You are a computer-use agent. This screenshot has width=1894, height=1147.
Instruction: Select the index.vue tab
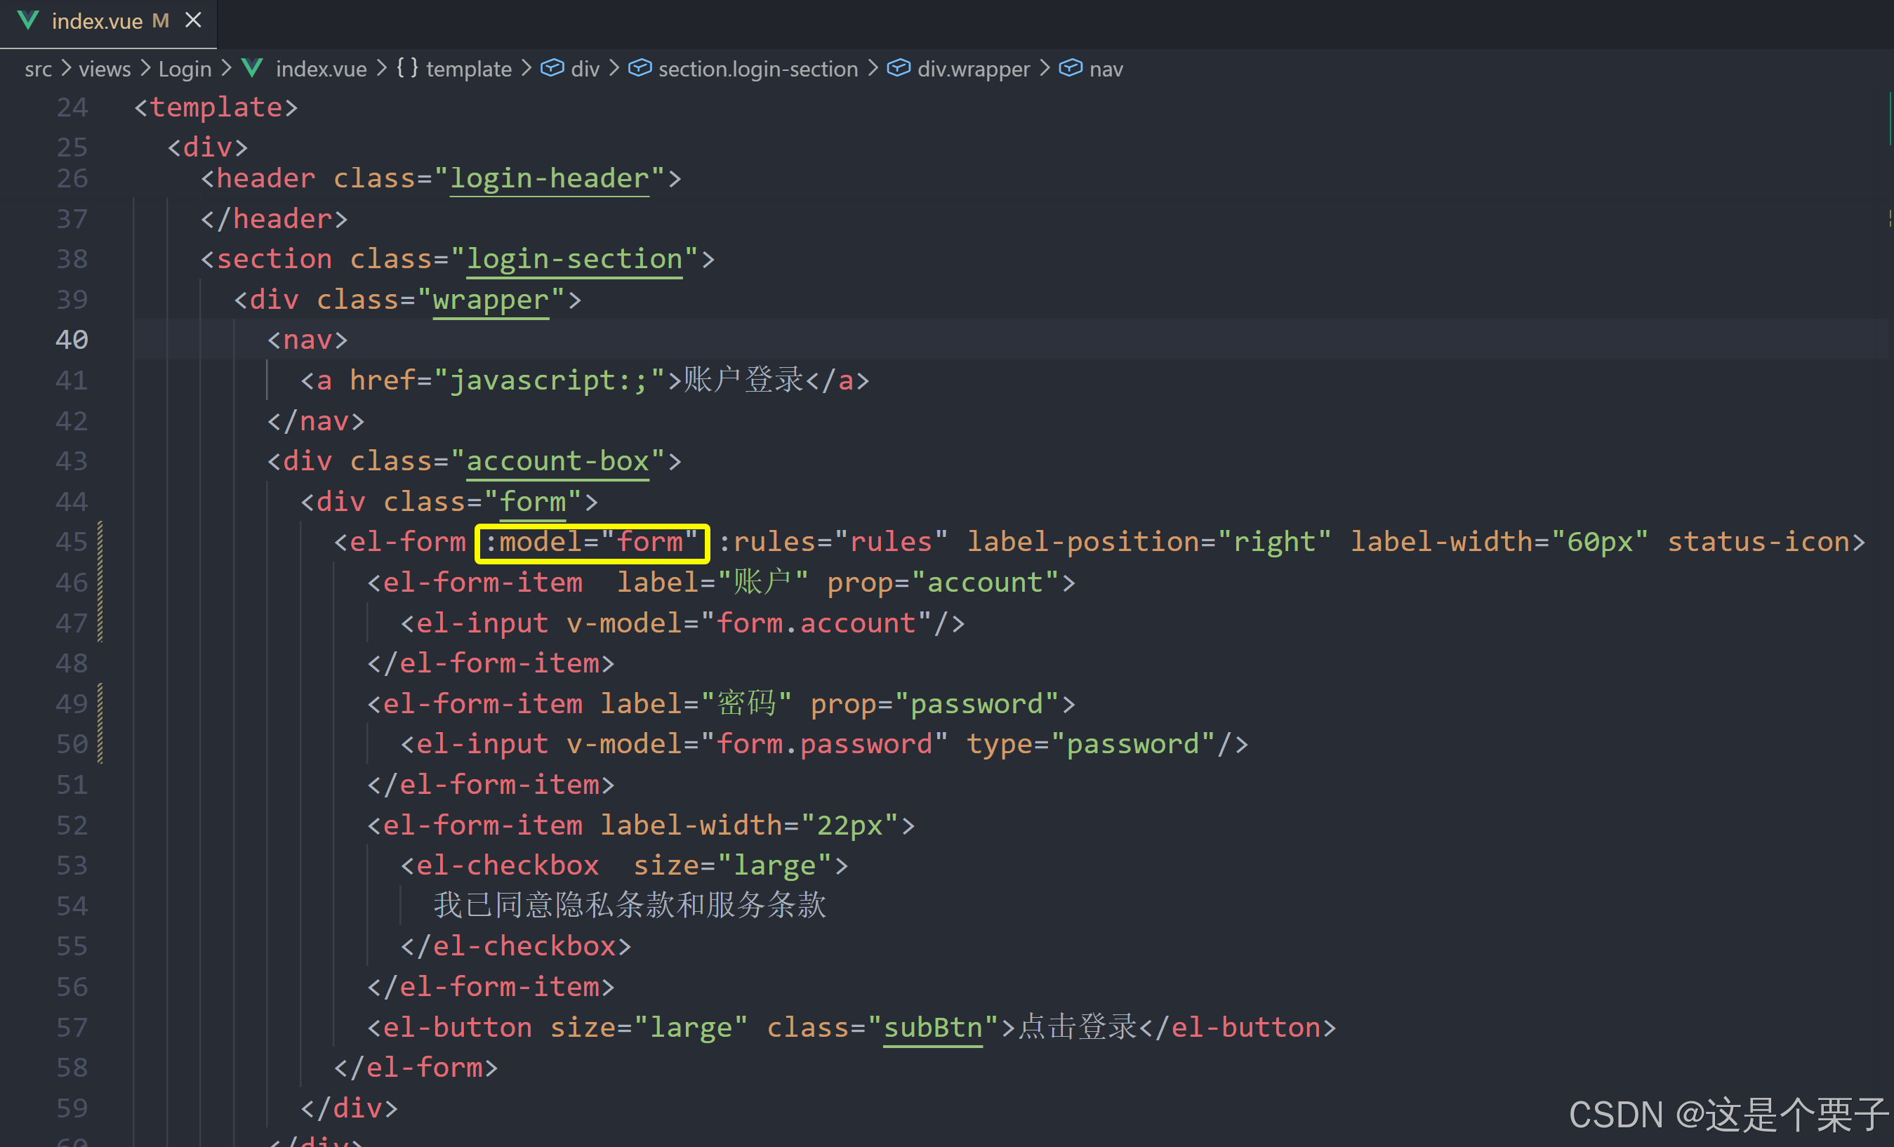pyautogui.click(x=97, y=21)
